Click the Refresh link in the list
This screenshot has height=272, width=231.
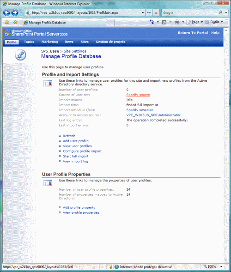click(69, 136)
